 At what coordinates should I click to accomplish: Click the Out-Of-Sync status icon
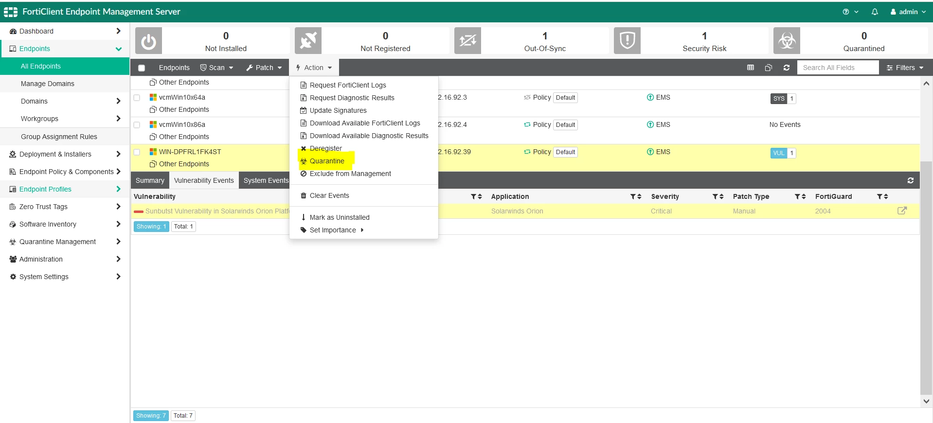tap(467, 41)
